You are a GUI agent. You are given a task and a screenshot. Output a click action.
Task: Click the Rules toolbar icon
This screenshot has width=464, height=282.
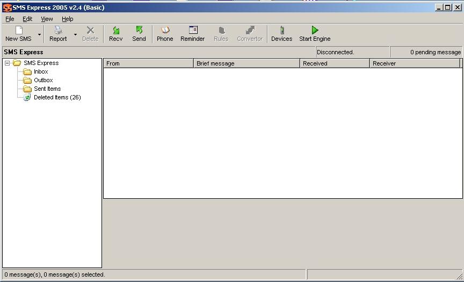click(x=221, y=30)
